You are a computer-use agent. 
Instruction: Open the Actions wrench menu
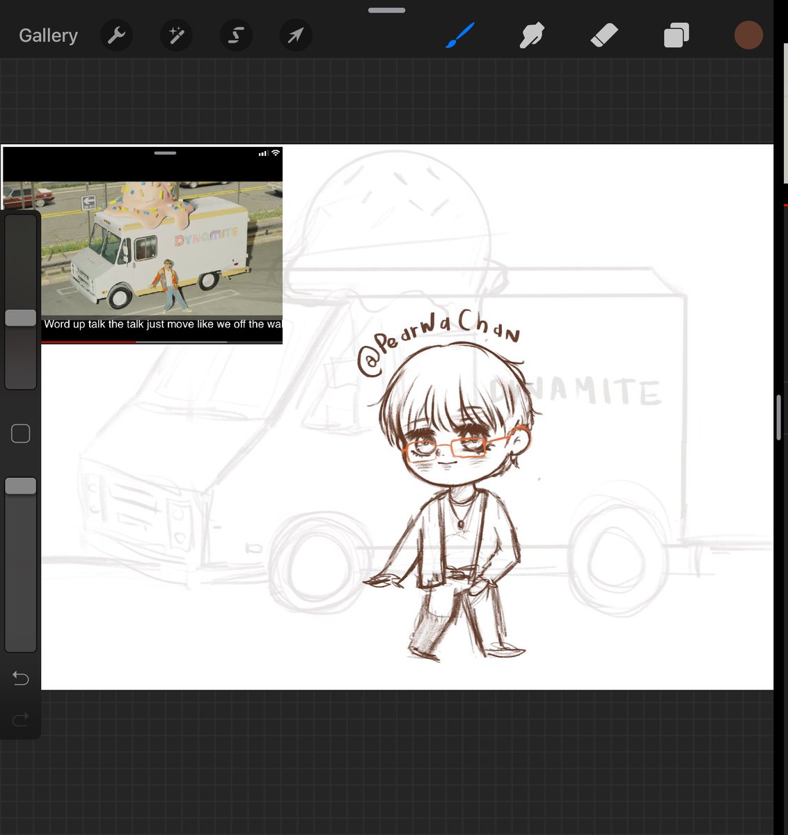[116, 35]
